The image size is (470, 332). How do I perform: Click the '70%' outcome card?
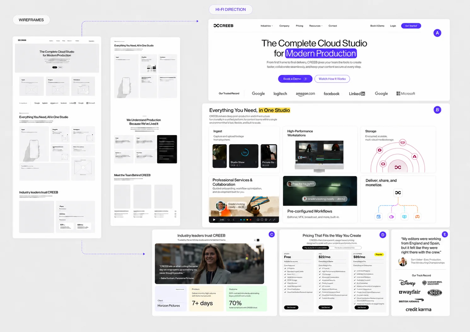247,298
